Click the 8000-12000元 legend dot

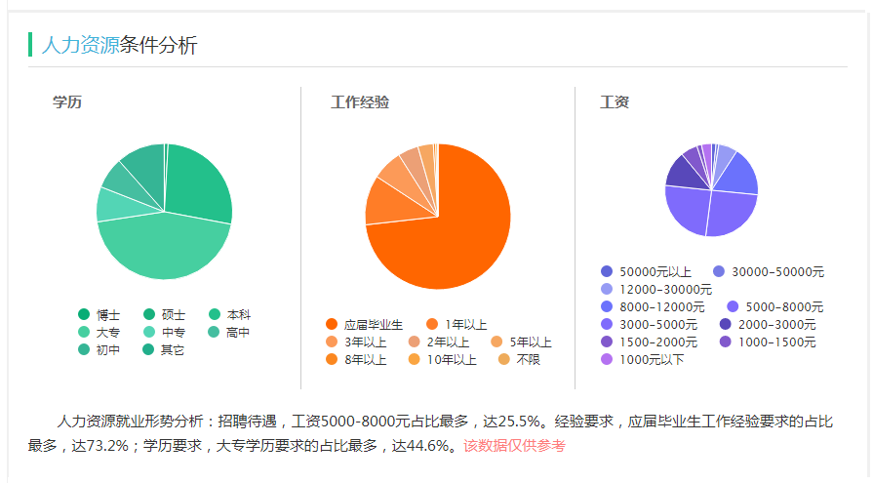[607, 306]
